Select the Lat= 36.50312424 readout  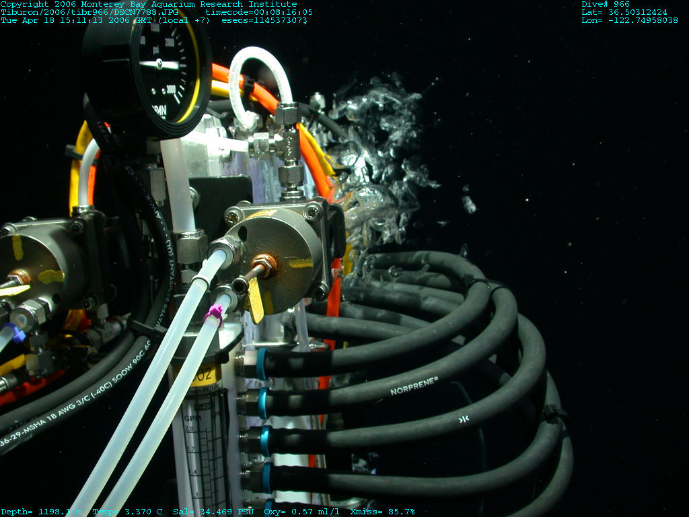coord(624,12)
